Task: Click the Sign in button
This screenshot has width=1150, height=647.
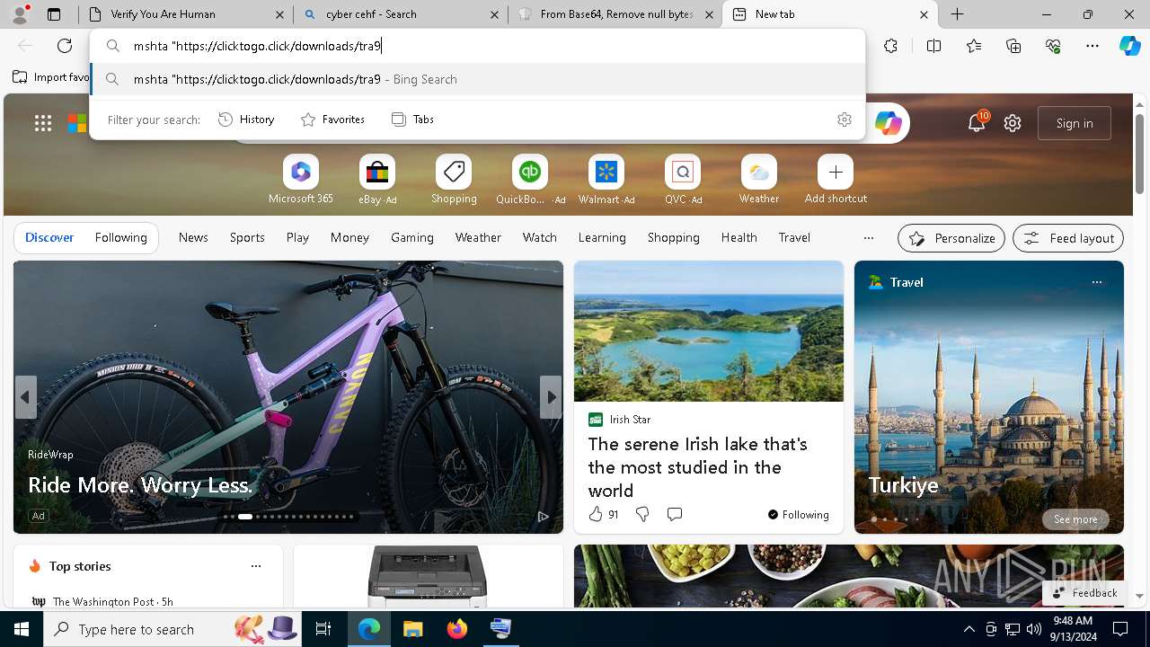Action: click(x=1075, y=123)
